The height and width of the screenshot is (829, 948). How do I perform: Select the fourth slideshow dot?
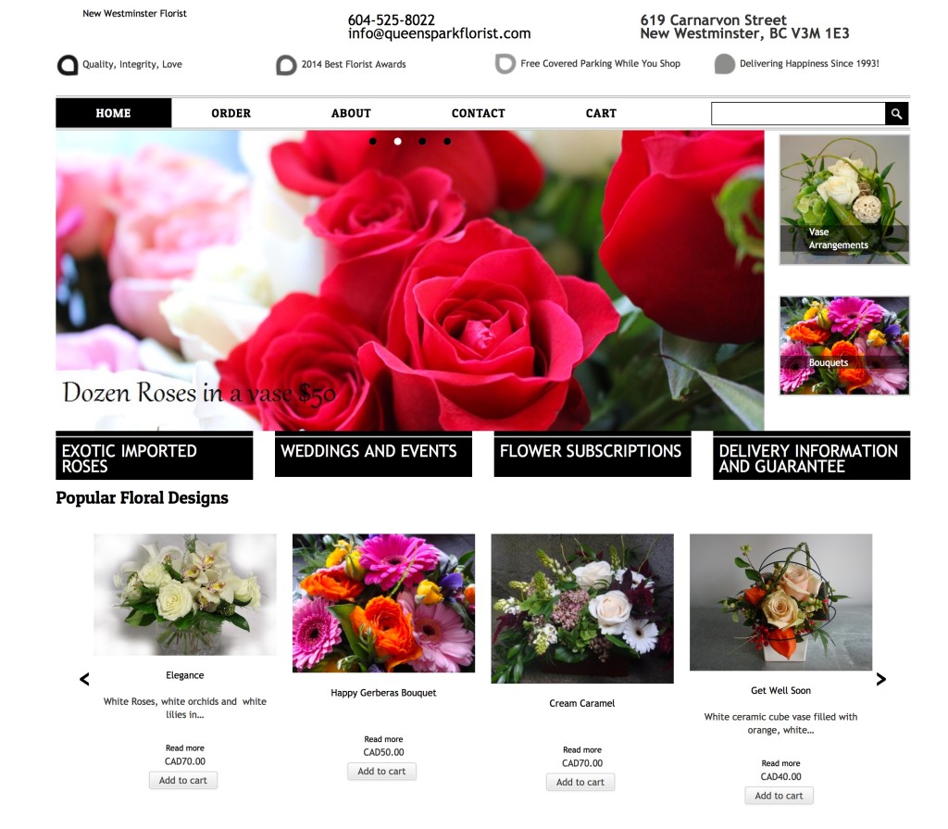click(x=447, y=142)
